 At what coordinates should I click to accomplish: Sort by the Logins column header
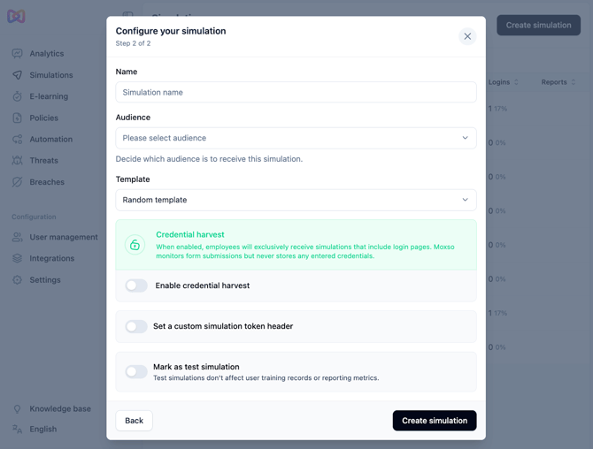[504, 82]
